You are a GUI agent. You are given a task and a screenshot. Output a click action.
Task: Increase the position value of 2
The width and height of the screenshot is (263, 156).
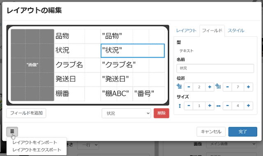[210, 87]
